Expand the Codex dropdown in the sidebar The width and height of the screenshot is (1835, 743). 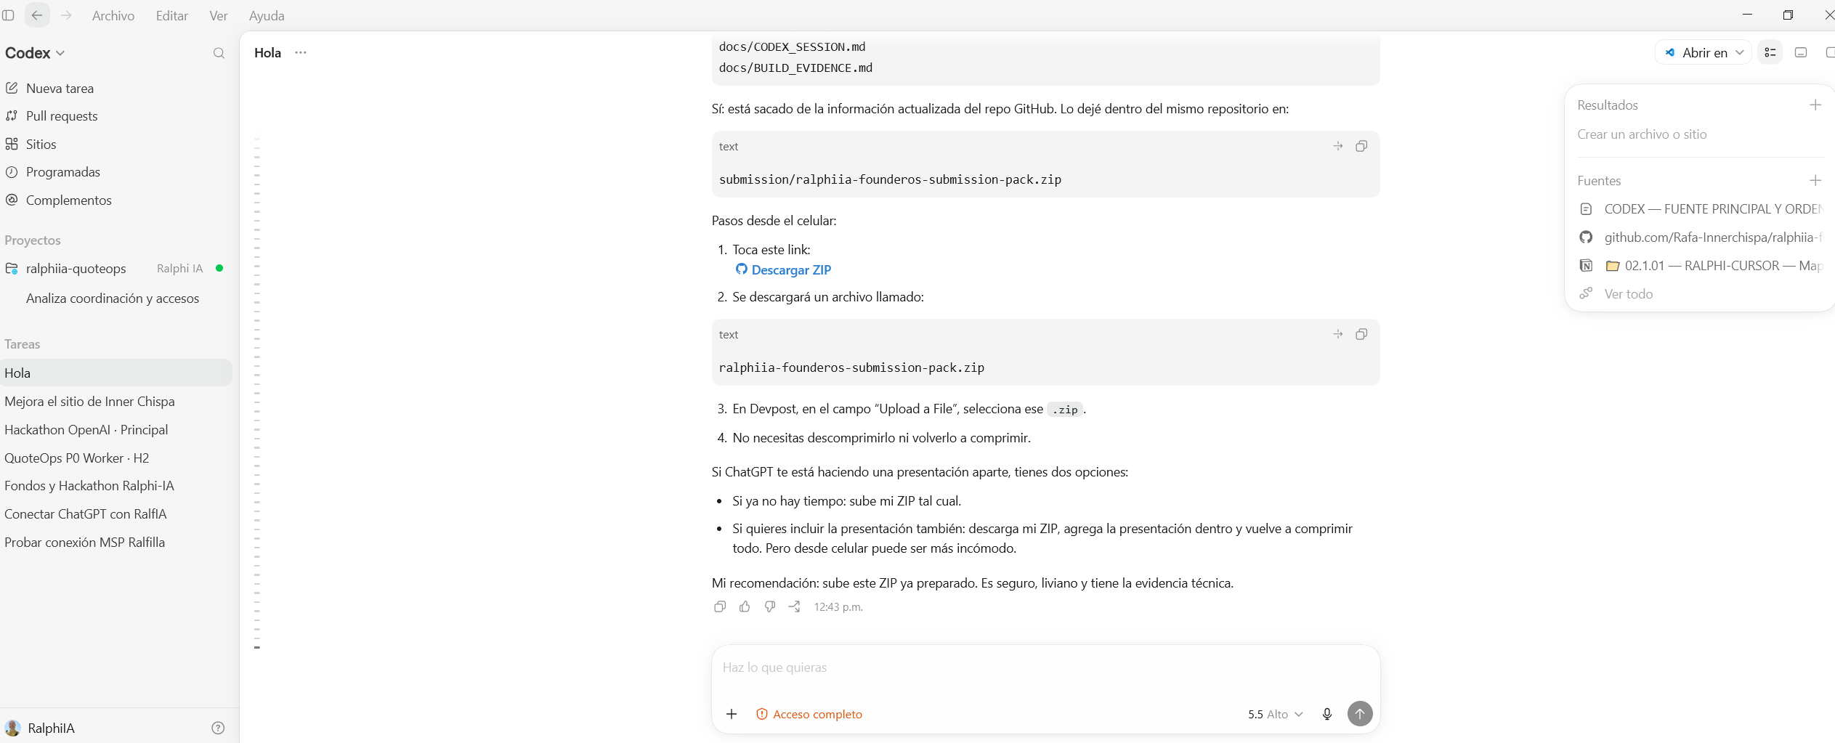click(35, 53)
